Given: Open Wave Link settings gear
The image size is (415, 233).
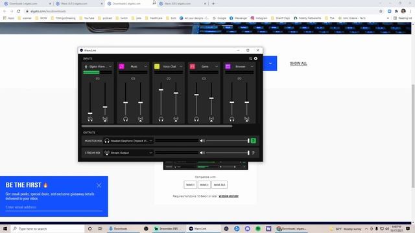Looking at the screenshot, I should click(x=255, y=58).
